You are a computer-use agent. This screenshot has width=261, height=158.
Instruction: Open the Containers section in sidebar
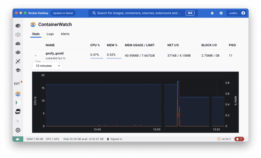(x=18, y=26)
